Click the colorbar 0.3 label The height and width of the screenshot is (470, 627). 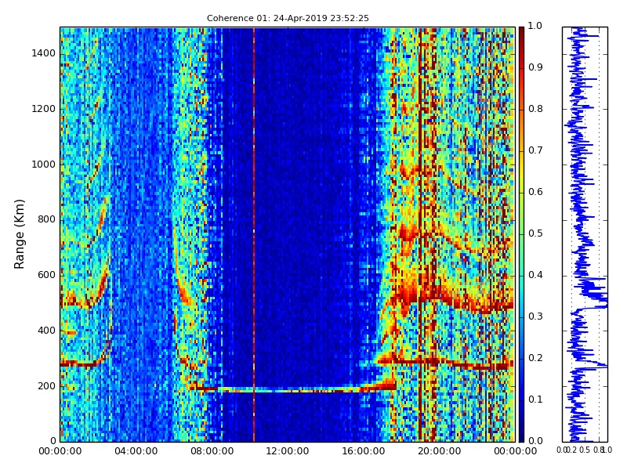point(535,317)
